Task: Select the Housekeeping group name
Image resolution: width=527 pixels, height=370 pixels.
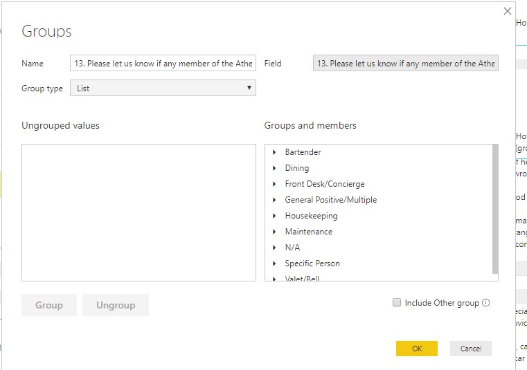Action: 311,216
